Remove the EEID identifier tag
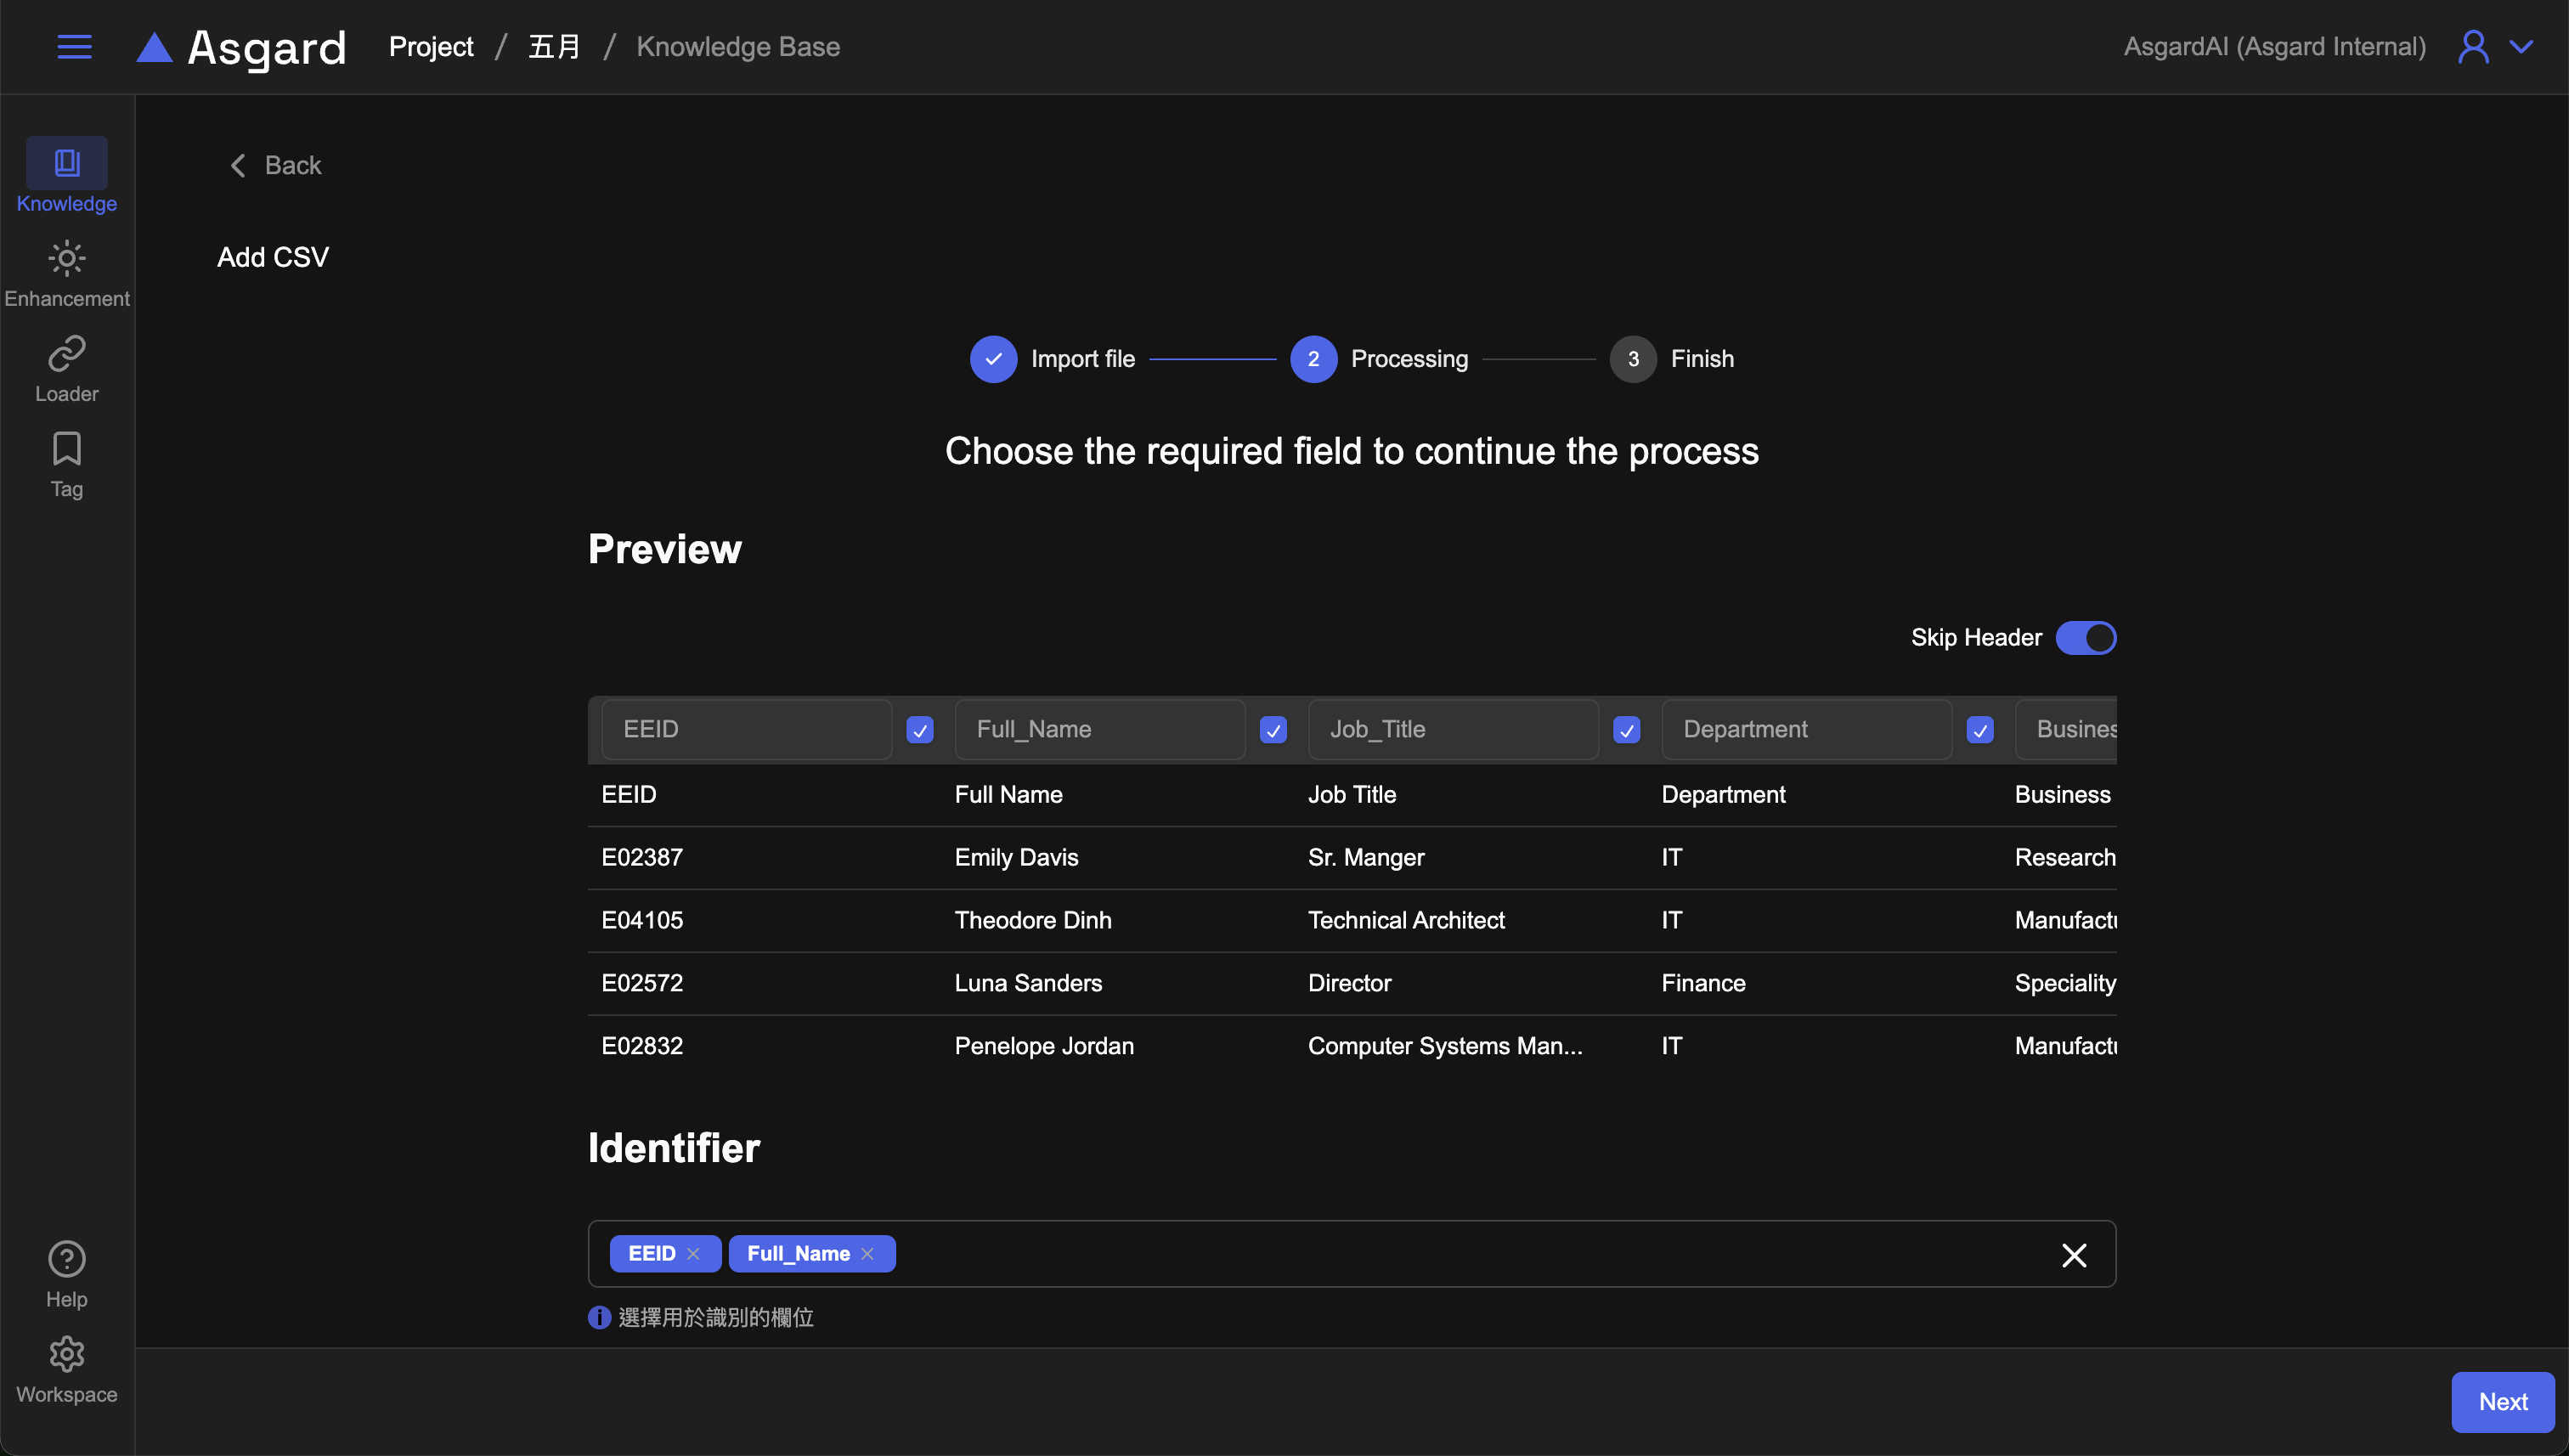The image size is (2569, 1456). pos(693,1254)
